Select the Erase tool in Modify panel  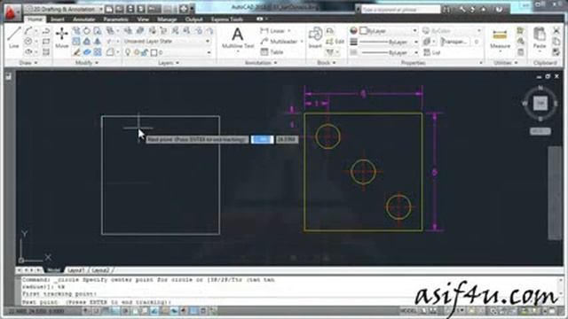tap(76, 52)
